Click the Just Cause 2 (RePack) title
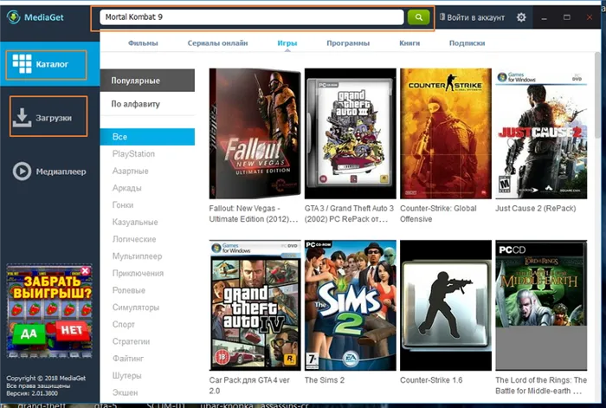Viewport: 606px width, 408px height. click(536, 209)
